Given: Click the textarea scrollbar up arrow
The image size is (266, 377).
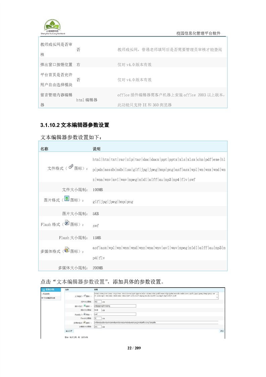Looking at the screenshot, I should [217, 293].
